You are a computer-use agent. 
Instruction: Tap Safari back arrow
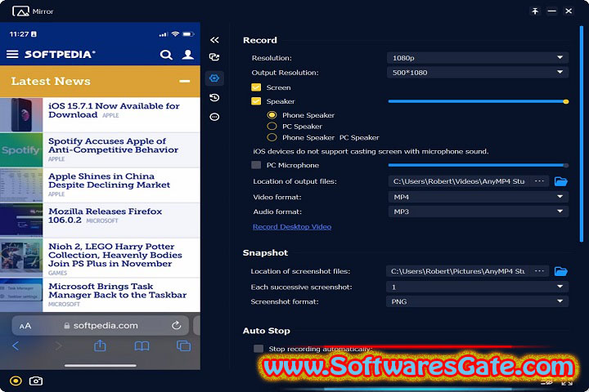[16, 346]
